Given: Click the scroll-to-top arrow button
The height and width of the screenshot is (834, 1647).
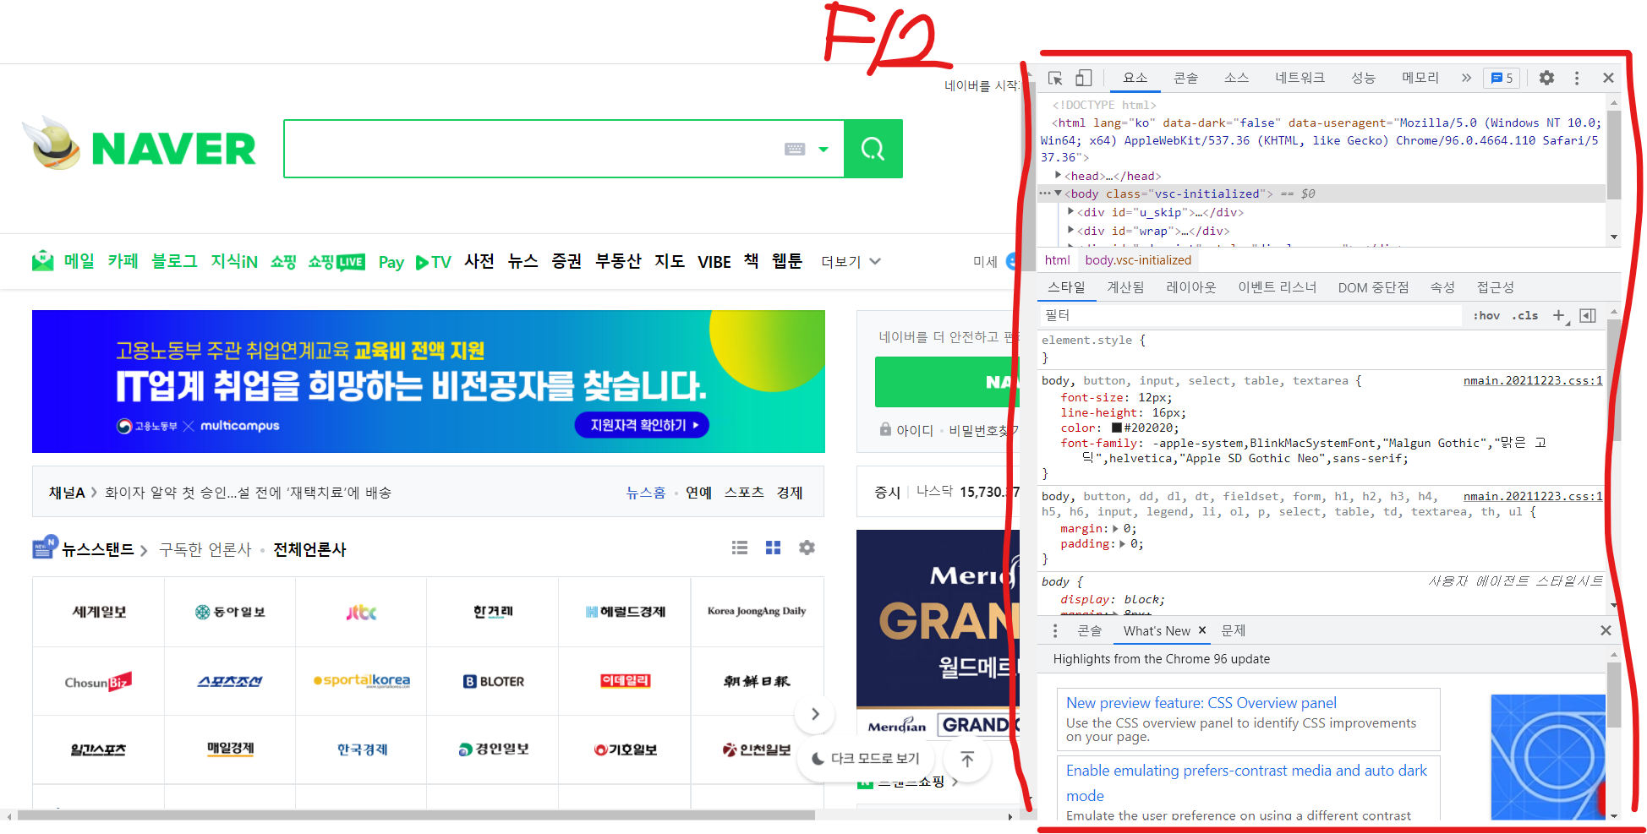Looking at the screenshot, I should tap(967, 759).
